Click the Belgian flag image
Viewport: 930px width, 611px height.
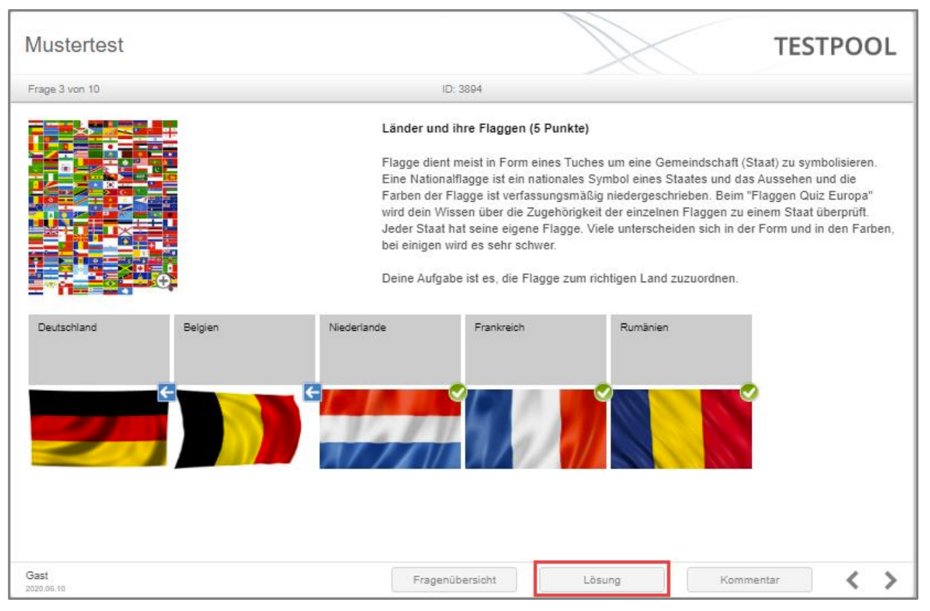pyautogui.click(x=238, y=429)
